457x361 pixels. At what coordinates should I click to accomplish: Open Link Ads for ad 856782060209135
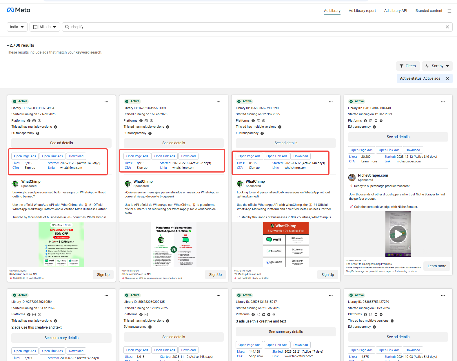pyautogui.click(x=165, y=350)
